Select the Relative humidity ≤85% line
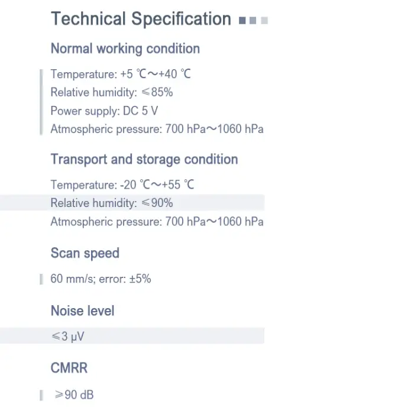The width and height of the screenshot is (414, 414). 112,92
